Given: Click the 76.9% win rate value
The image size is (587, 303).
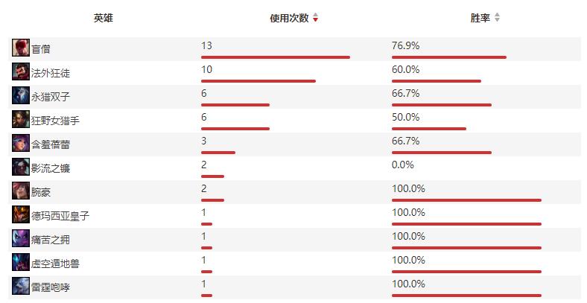Looking at the screenshot, I should 405,45.
